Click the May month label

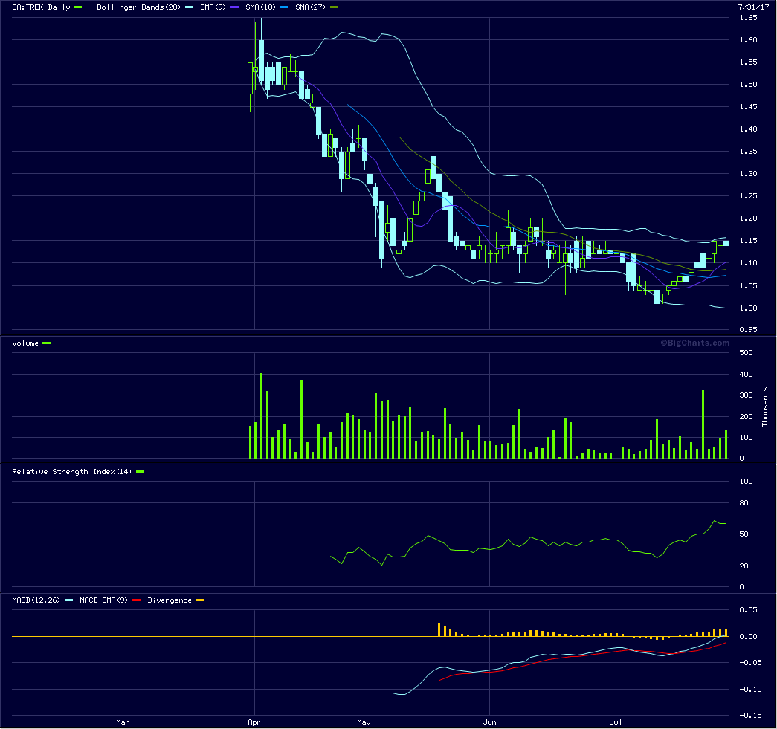pos(364,722)
